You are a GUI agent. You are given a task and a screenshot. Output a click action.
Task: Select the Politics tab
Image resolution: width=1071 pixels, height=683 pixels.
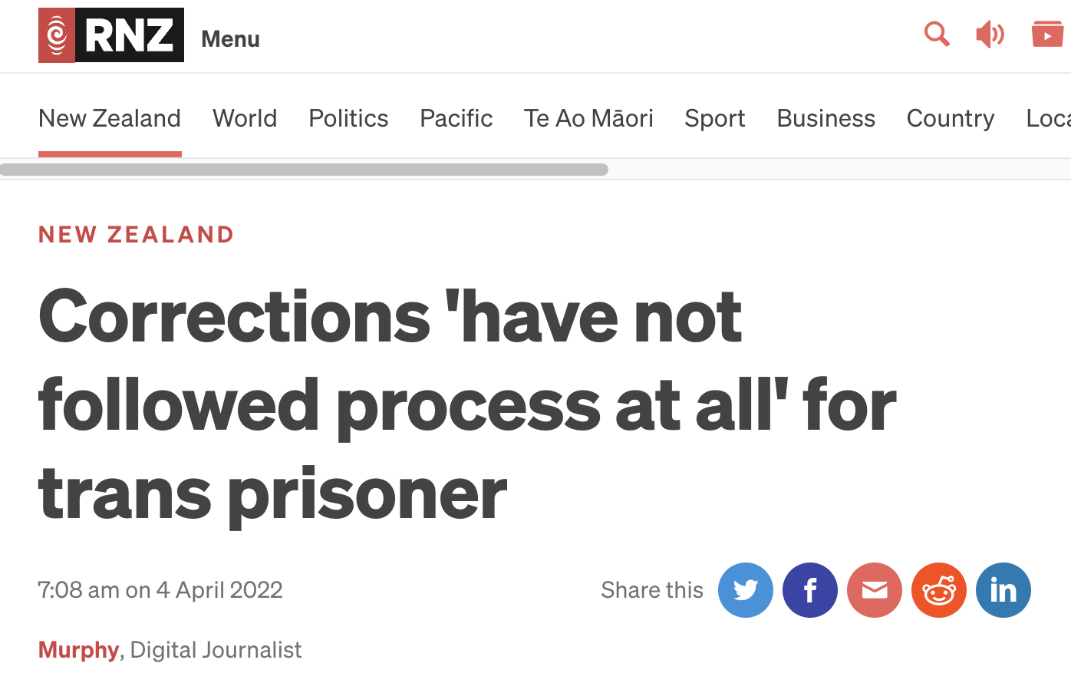click(348, 118)
